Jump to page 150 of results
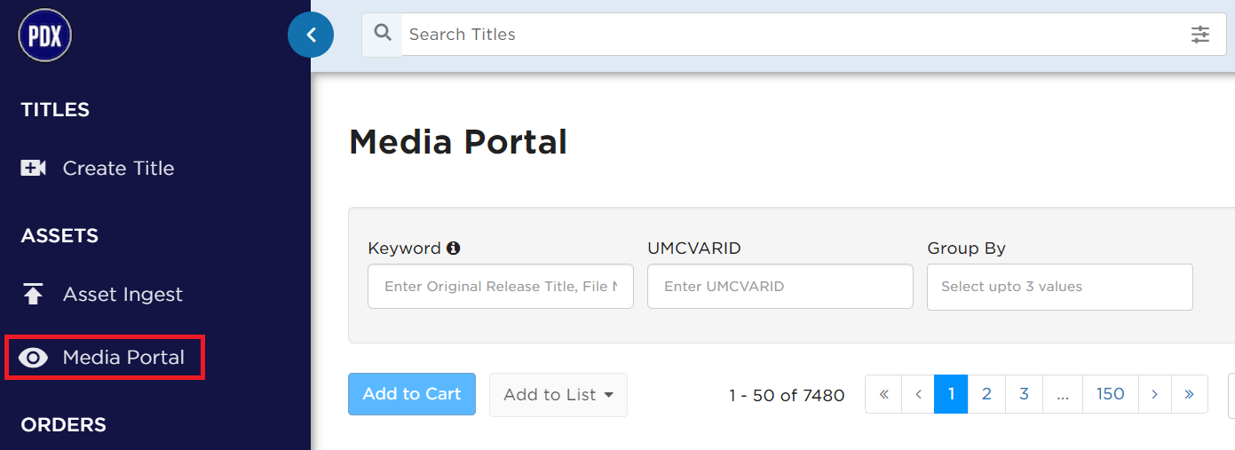 [x=1110, y=393]
